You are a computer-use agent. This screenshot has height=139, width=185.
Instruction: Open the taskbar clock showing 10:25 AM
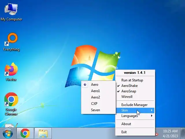pos(170,133)
